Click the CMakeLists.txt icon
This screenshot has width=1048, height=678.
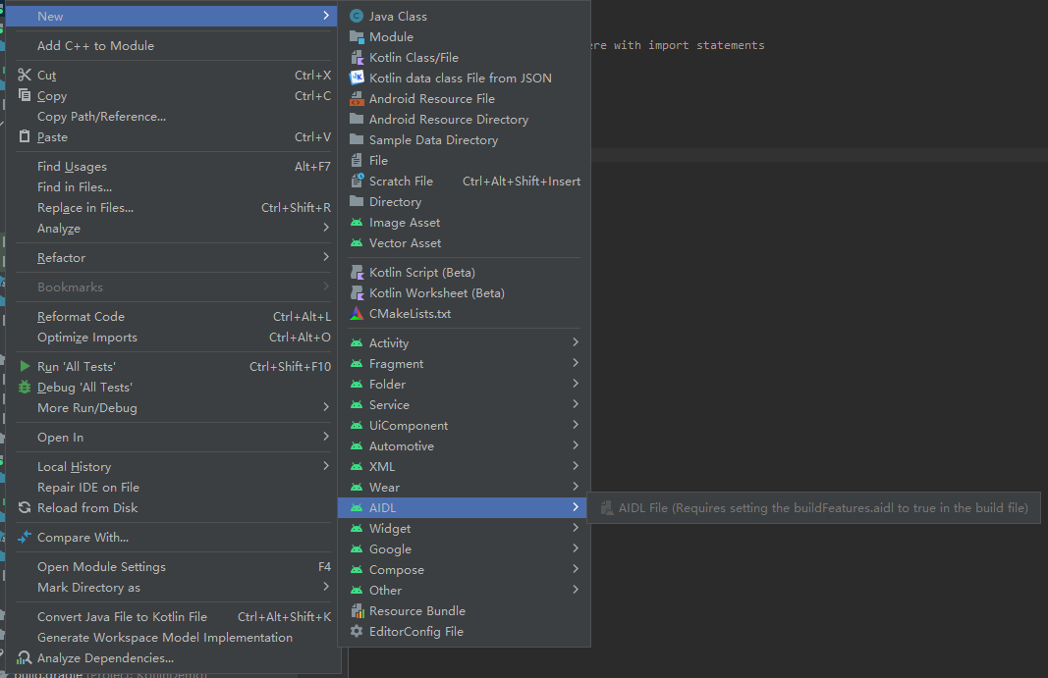pos(356,313)
